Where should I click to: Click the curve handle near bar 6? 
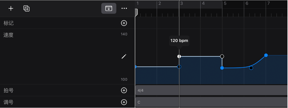(x=251, y=68)
